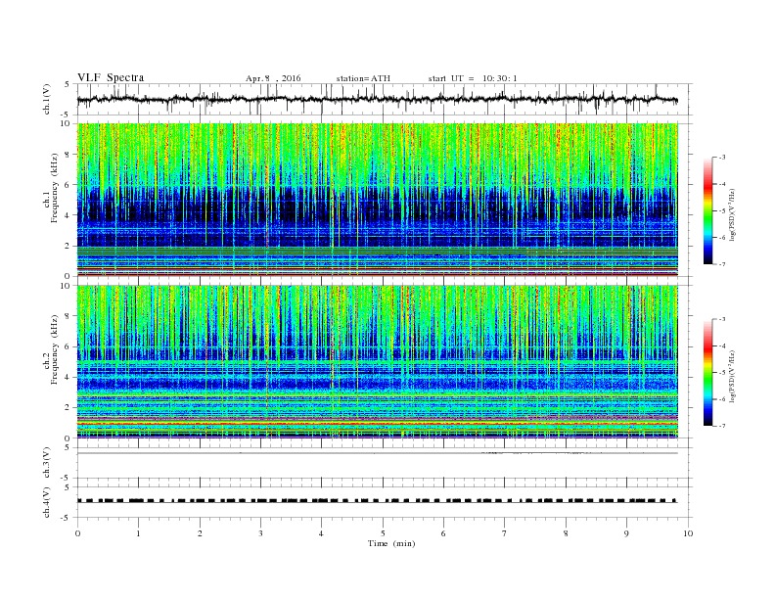Click the time axis tick label "10"
Screen dimensions: 775x599
[688, 533]
